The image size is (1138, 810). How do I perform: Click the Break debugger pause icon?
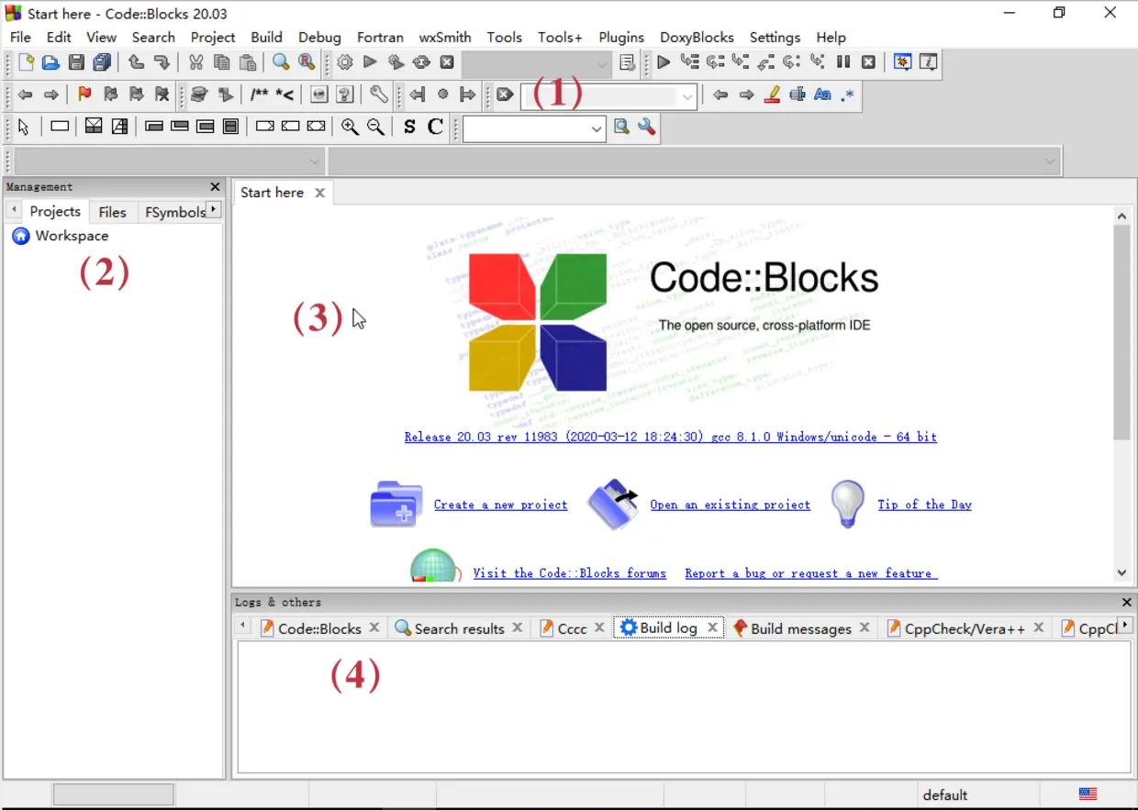(842, 62)
